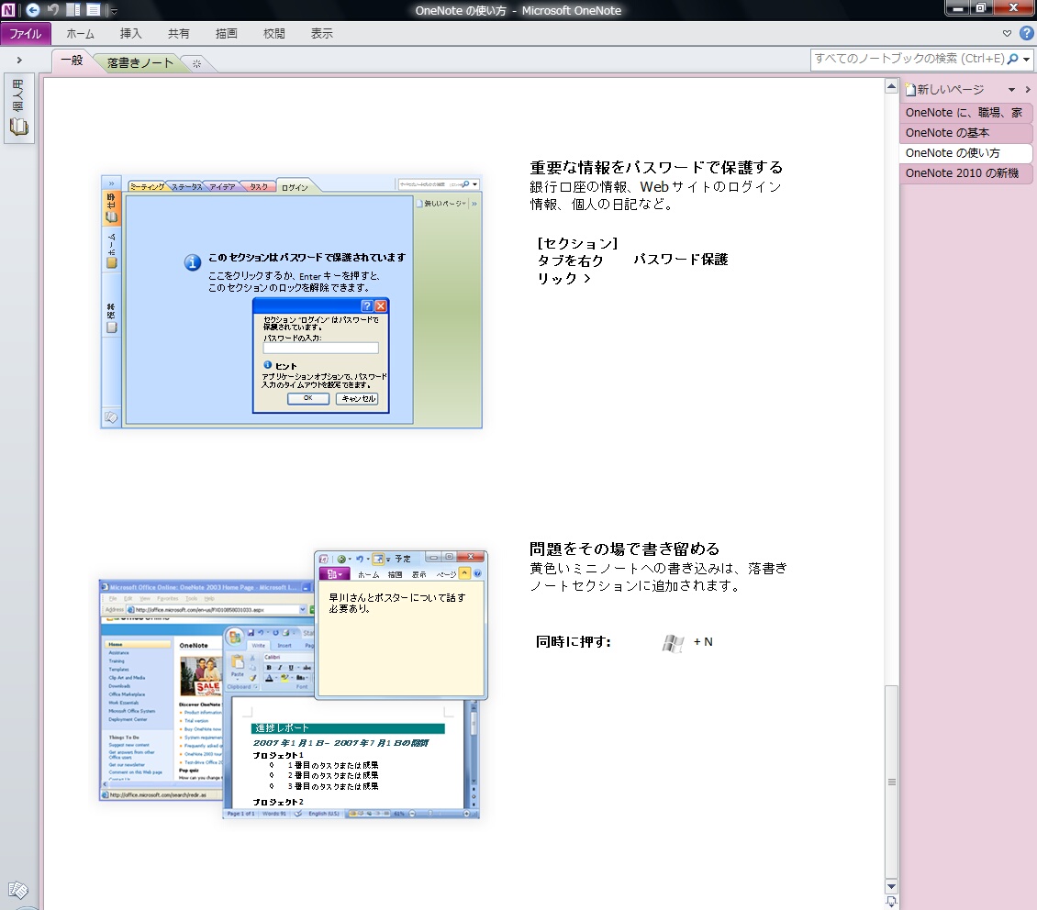Select page 'OneNote の使い方'

tap(965, 153)
